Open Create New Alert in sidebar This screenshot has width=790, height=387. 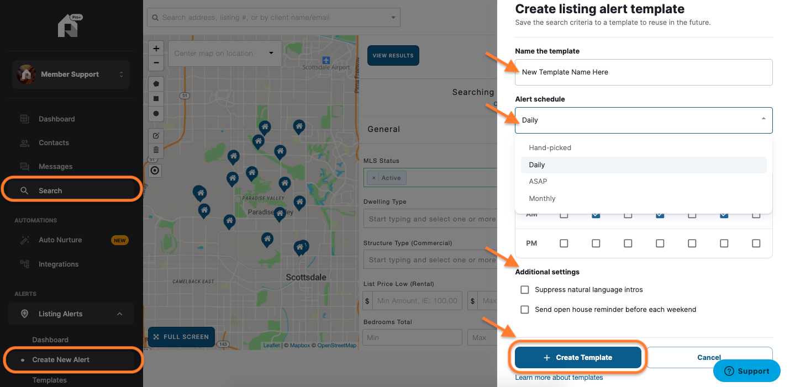coord(71,360)
